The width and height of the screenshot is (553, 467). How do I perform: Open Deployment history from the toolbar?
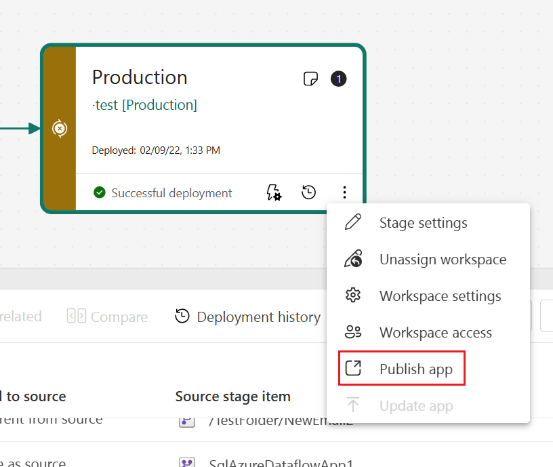[x=248, y=317]
